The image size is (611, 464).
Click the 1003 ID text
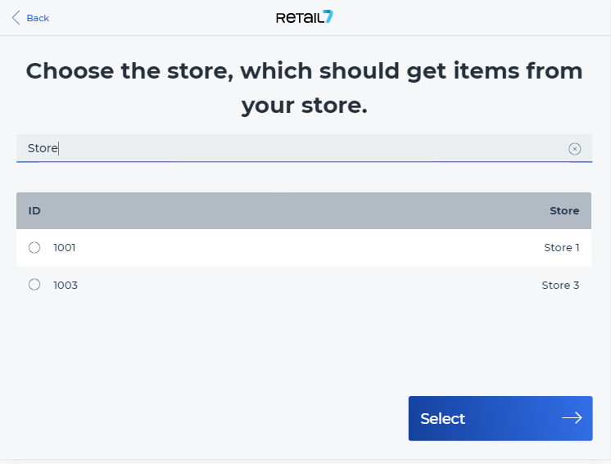66,285
